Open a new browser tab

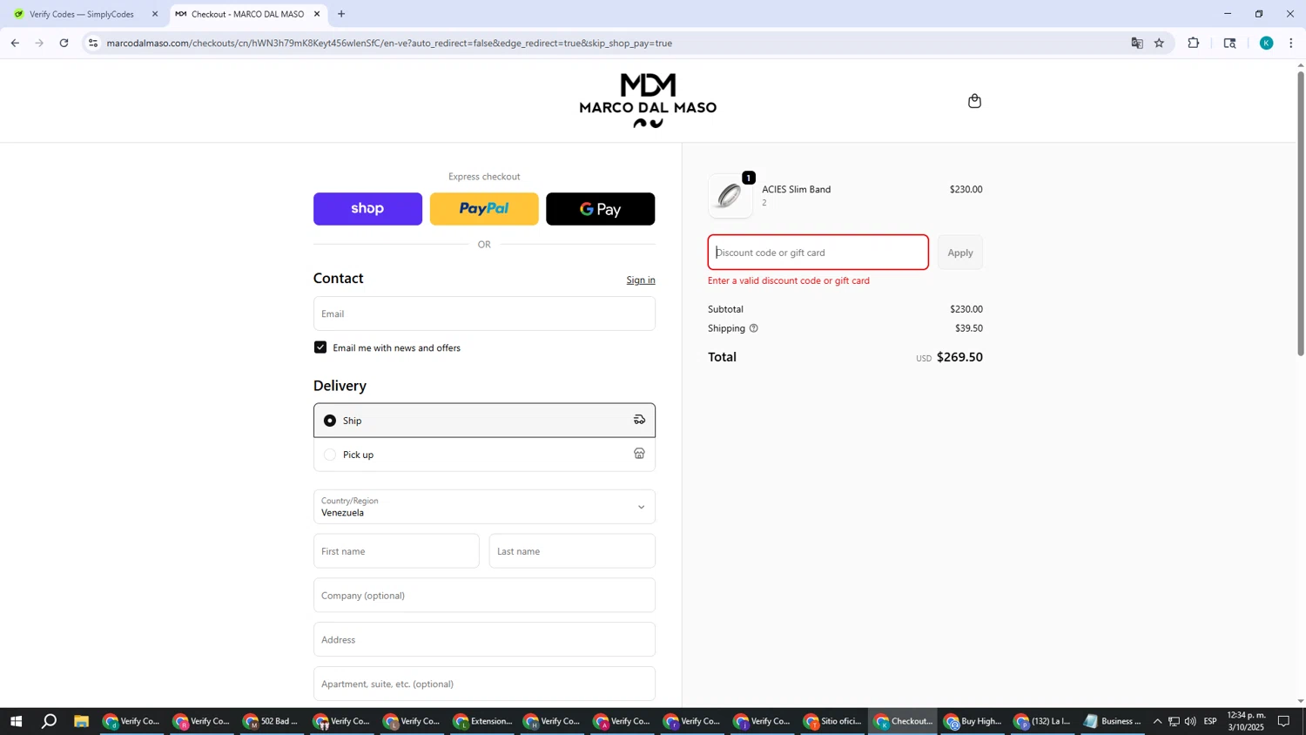pos(341,14)
